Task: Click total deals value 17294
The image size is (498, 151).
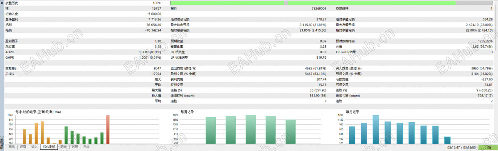Action: (157, 74)
